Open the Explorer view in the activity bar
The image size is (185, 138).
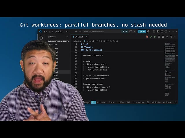(x=41, y=38)
